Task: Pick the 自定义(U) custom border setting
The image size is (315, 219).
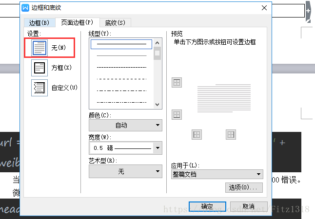Action: pyautogui.click(x=39, y=88)
